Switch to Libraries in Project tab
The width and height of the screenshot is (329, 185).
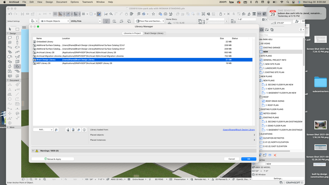point(132,33)
